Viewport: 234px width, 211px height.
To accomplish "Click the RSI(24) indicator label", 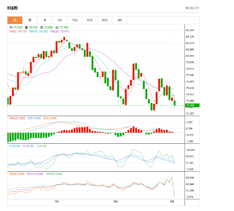I will 54,174.
